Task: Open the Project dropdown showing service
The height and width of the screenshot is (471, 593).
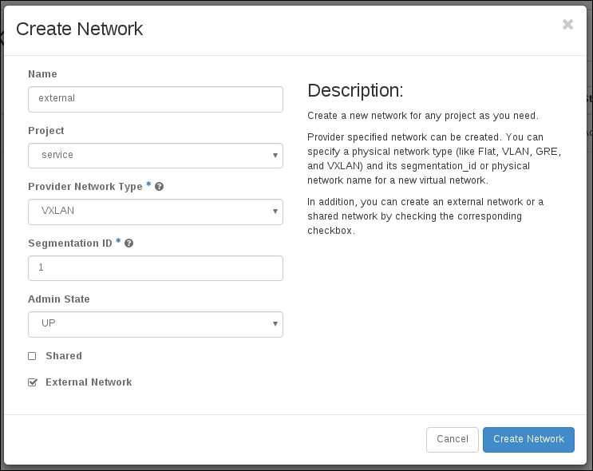Action: point(155,156)
